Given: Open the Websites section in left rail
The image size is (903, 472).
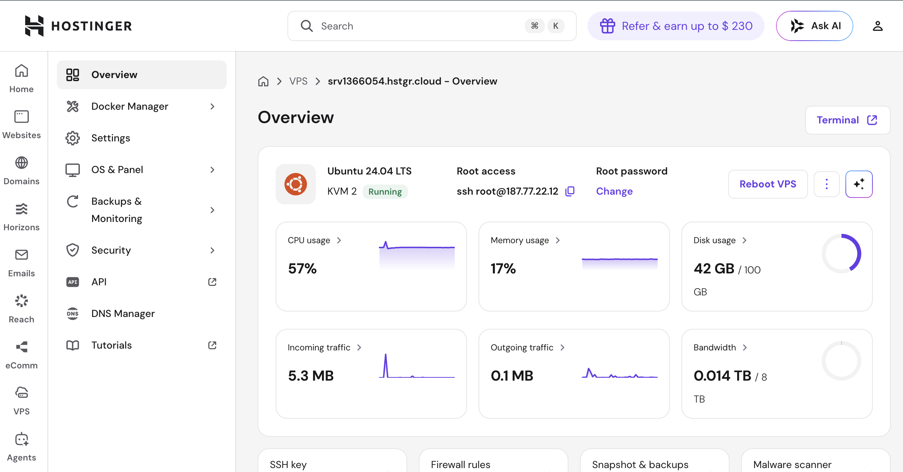Looking at the screenshot, I should (22, 124).
